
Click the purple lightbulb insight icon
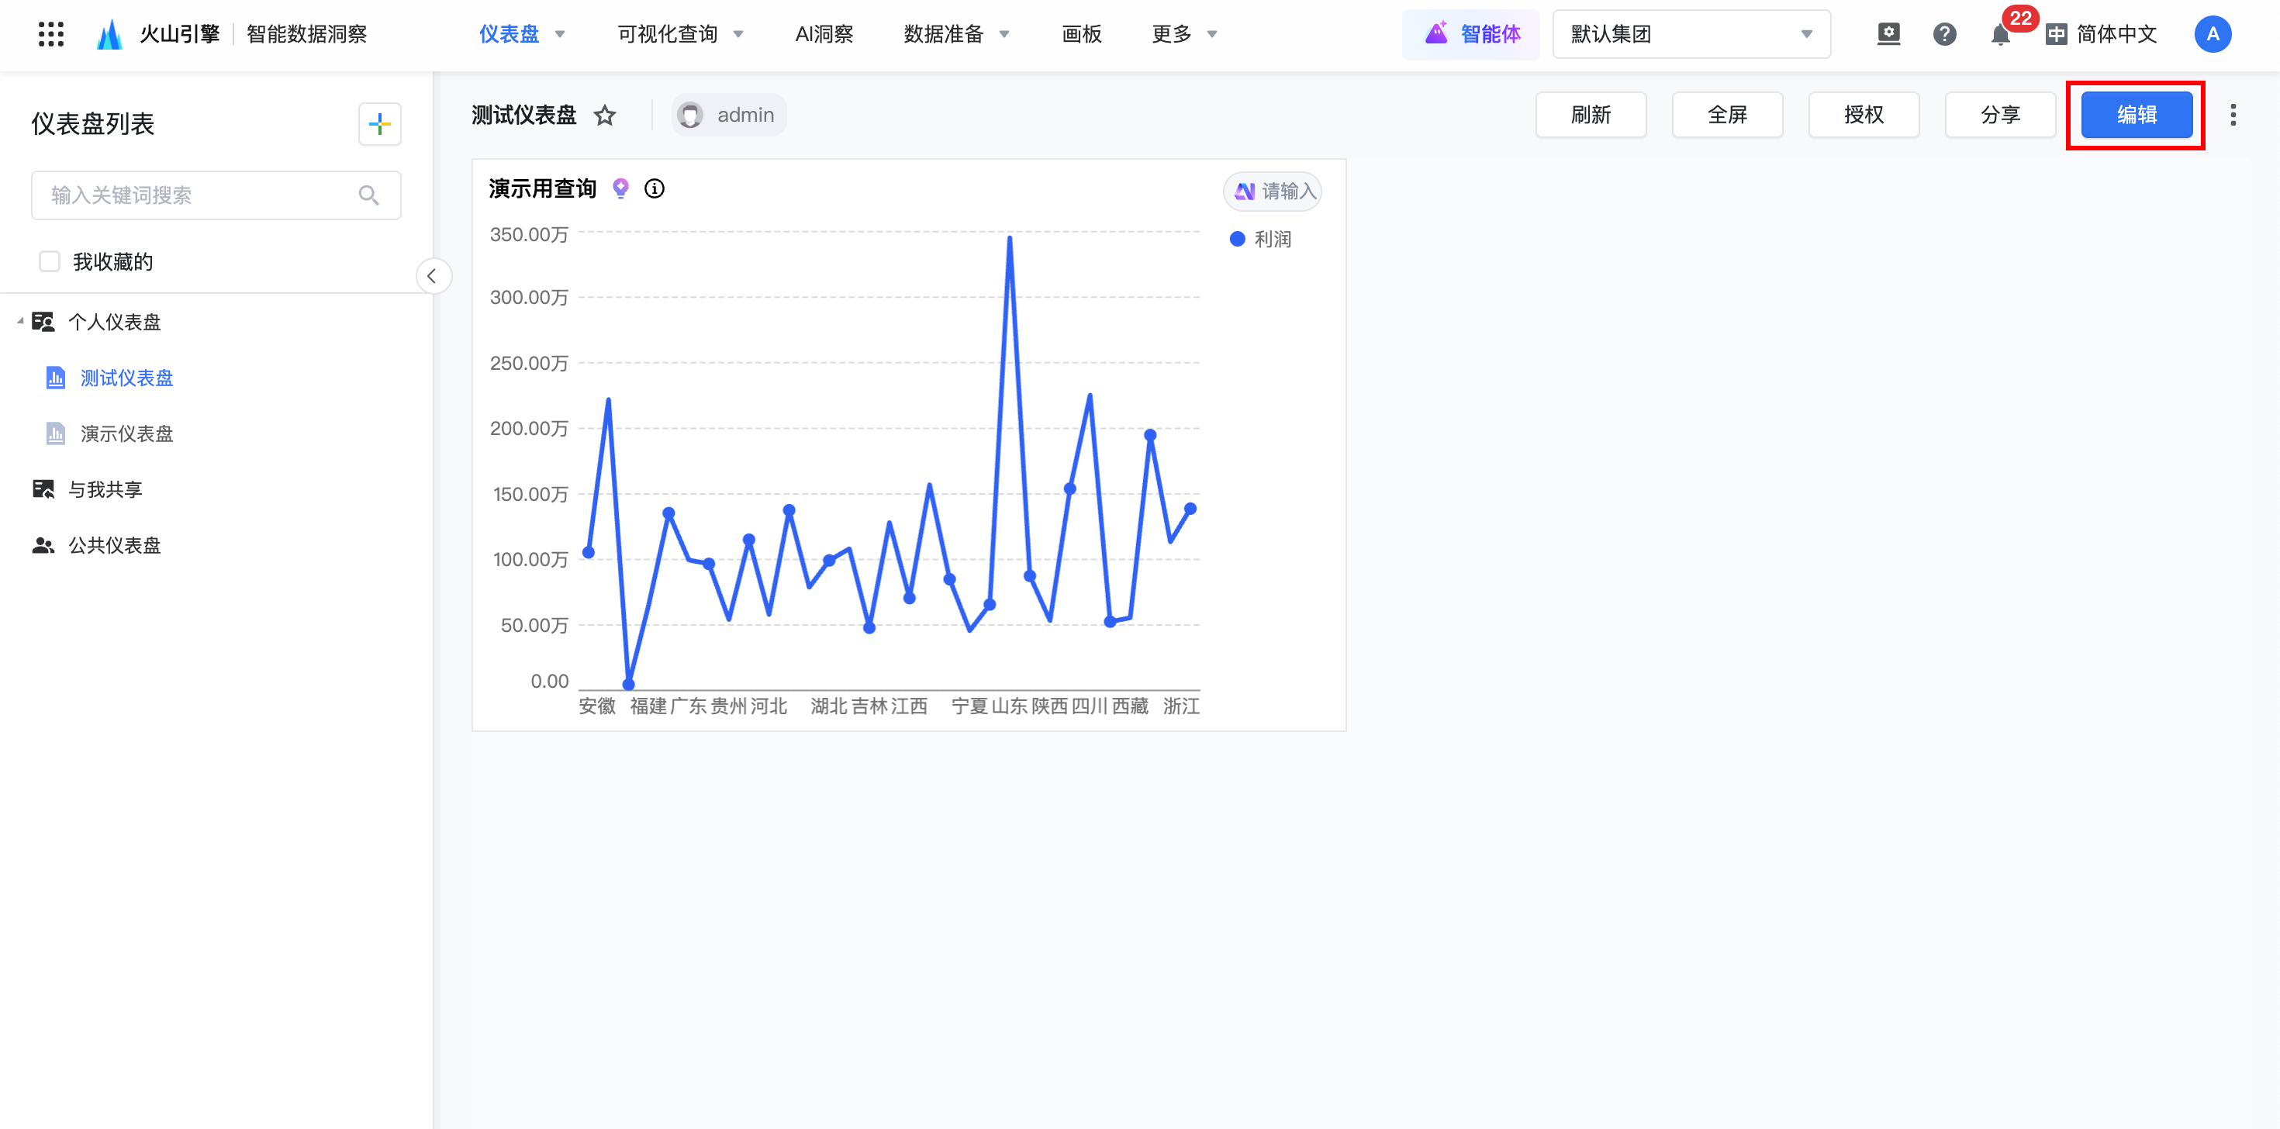point(620,188)
